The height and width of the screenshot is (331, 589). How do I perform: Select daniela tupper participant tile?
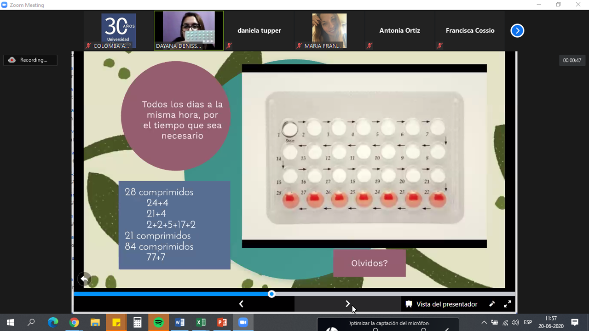(259, 30)
